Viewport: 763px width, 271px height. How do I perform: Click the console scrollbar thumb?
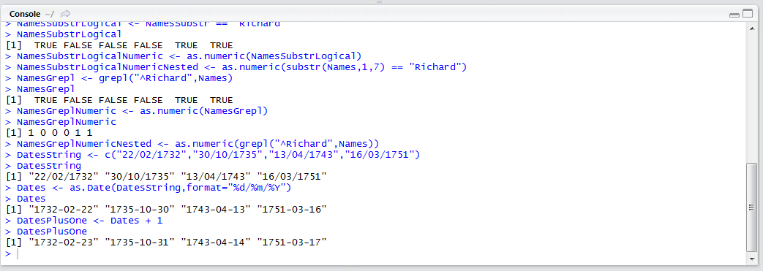[x=752, y=207]
